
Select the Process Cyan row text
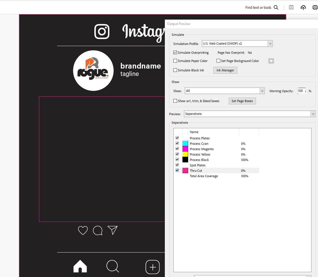click(x=199, y=143)
